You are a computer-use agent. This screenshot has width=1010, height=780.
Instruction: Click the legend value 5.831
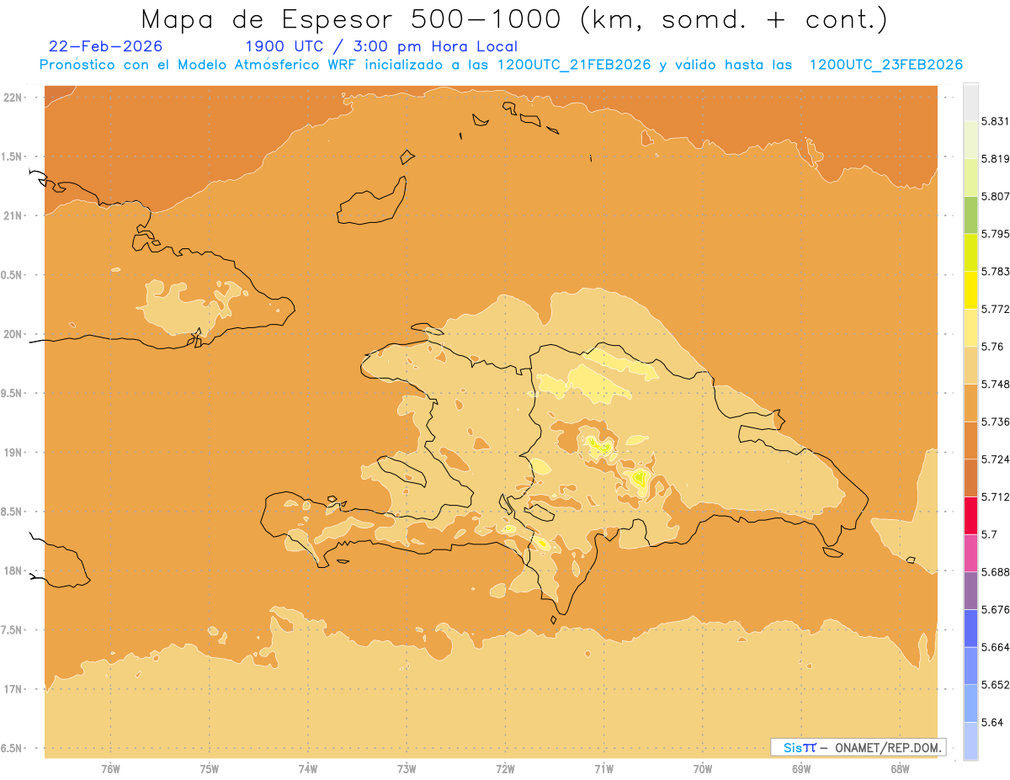point(996,121)
